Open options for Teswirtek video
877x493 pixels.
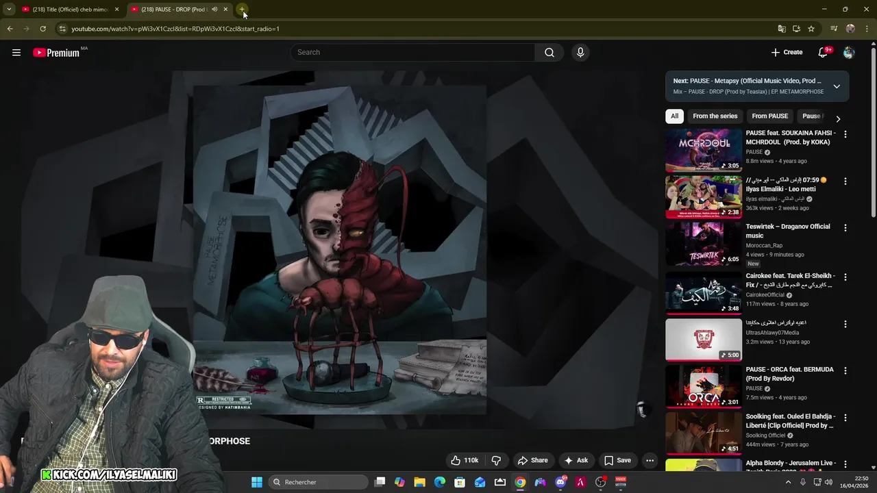coord(845,228)
